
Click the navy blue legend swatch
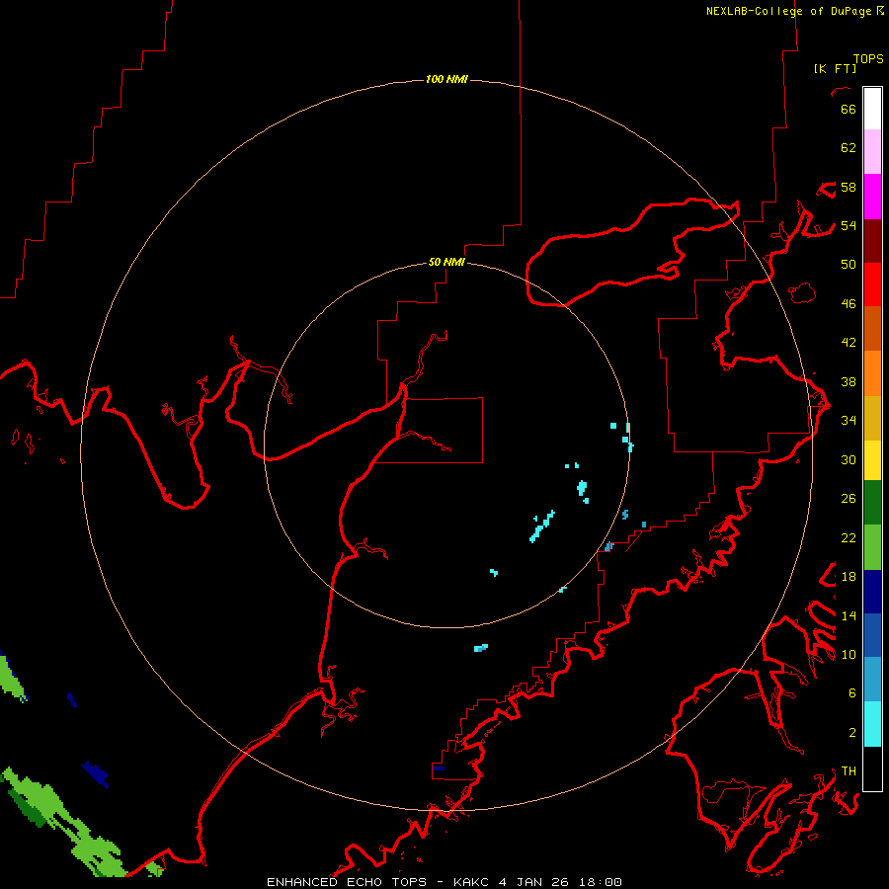pyautogui.click(x=872, y=592)
